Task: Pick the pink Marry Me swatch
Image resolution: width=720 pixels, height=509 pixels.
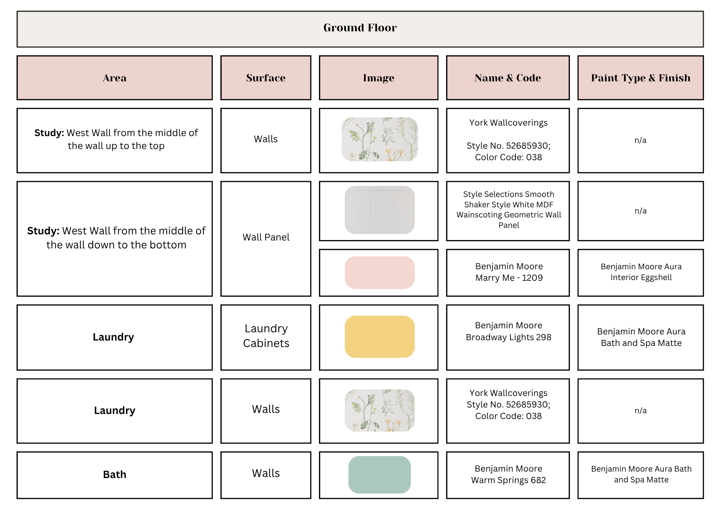Action: click(x=380, y=272)
